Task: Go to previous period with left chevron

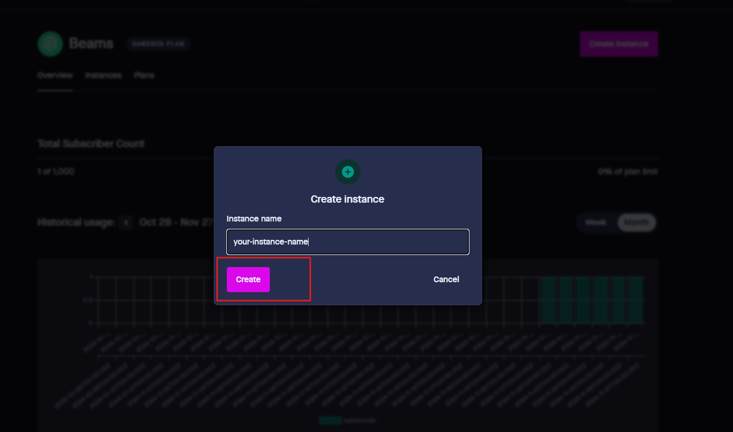Action: pos(125,223)
